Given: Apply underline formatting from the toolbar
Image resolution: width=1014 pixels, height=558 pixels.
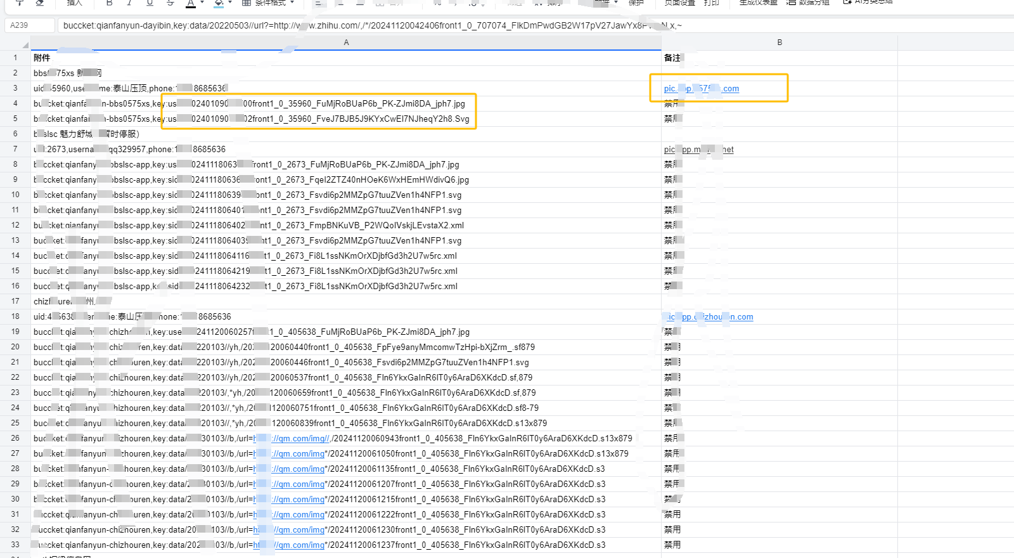Looking at the screenshot, I should 150,3.
